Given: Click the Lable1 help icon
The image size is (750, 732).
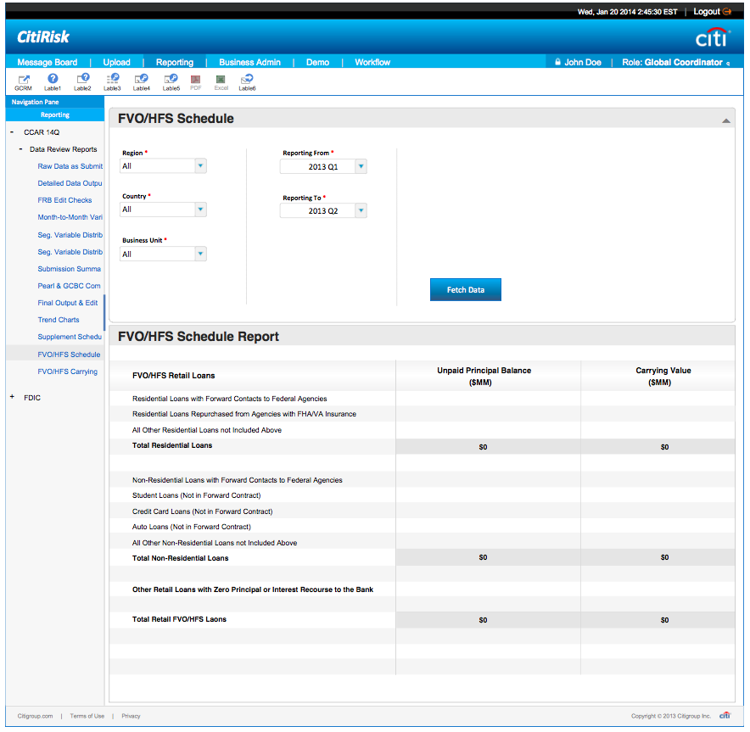Looking at the screenshot, I should (53, 81).
